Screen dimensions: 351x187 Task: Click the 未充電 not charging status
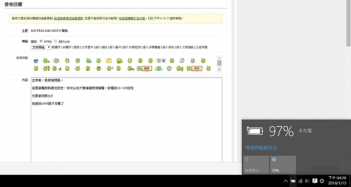tap(305, 131)
